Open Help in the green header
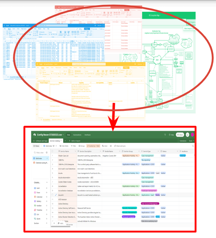Viewport: 216px width, 238px height. pos(171,135)
